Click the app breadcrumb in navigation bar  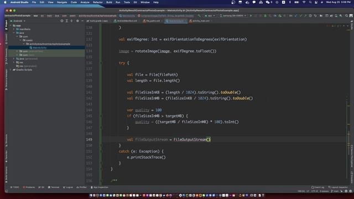tap(35, 16)
